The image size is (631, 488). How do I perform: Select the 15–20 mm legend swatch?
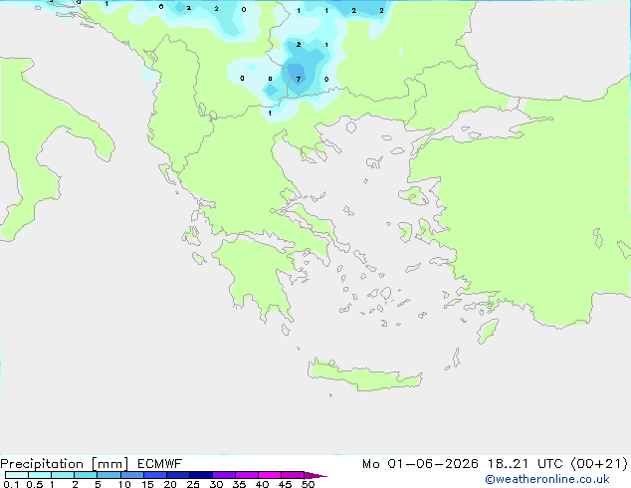[155, 475]
